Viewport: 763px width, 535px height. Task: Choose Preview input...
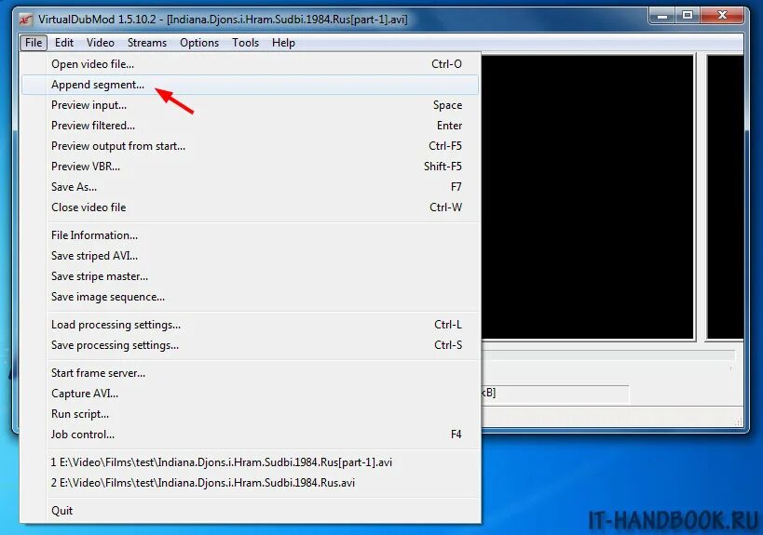pos(250,105)
